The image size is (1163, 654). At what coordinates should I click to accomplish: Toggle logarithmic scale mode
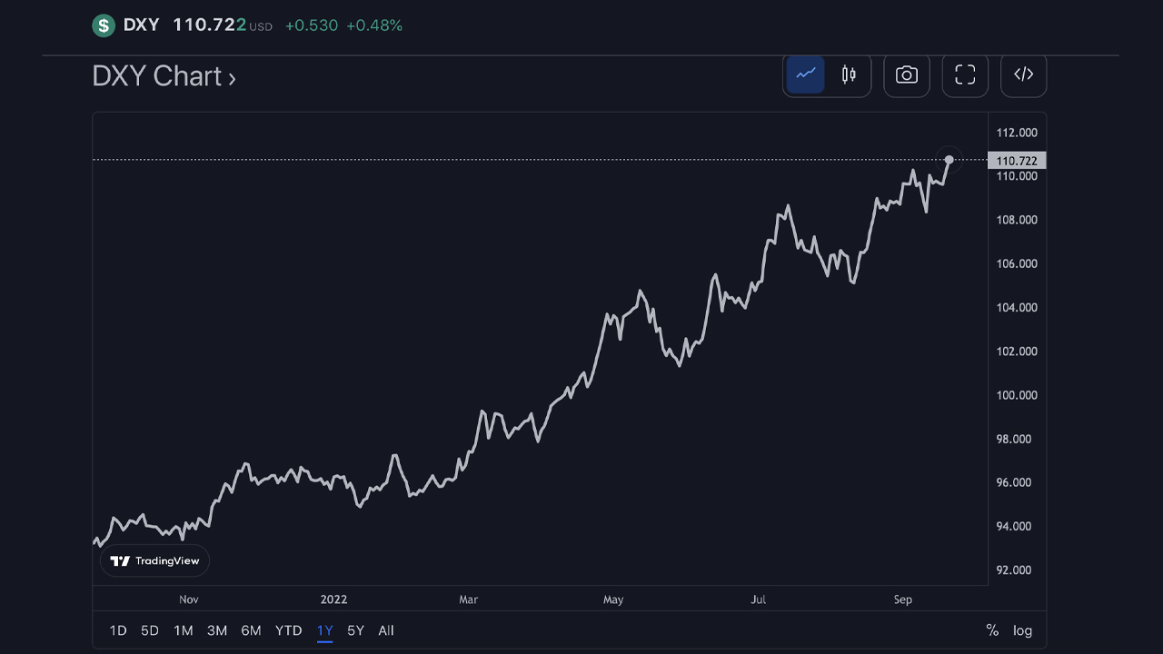point(1023,630)
